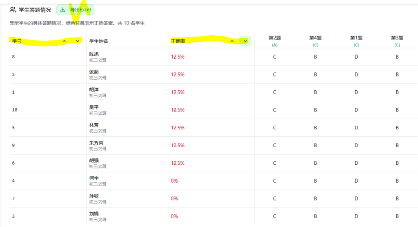Select 0% accuracy value for 何宇
The width and height of the screenshot is (418, 227).
pyautogui.click(x=174, y=181)
